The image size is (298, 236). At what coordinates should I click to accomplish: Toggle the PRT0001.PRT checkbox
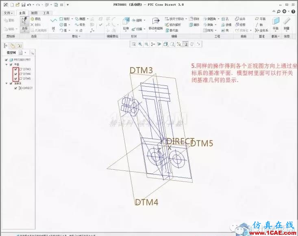[x=6, y=60]
